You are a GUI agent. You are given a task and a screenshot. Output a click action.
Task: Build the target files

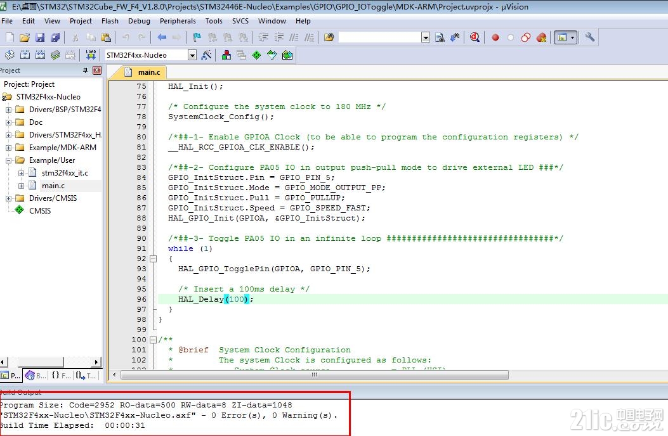click(25, 55)
